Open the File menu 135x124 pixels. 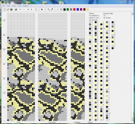[4, 6]
